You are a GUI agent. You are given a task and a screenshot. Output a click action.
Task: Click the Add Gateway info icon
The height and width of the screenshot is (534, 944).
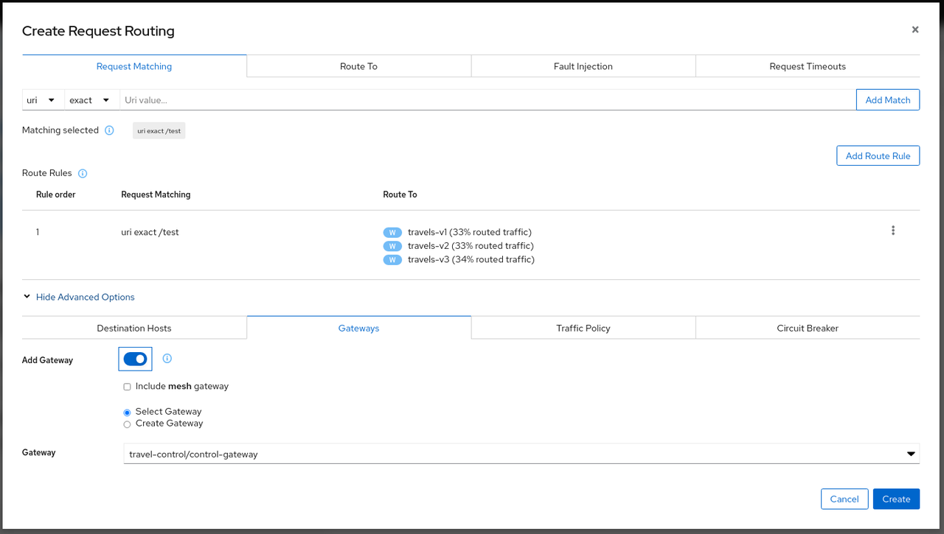pos(167,359)
